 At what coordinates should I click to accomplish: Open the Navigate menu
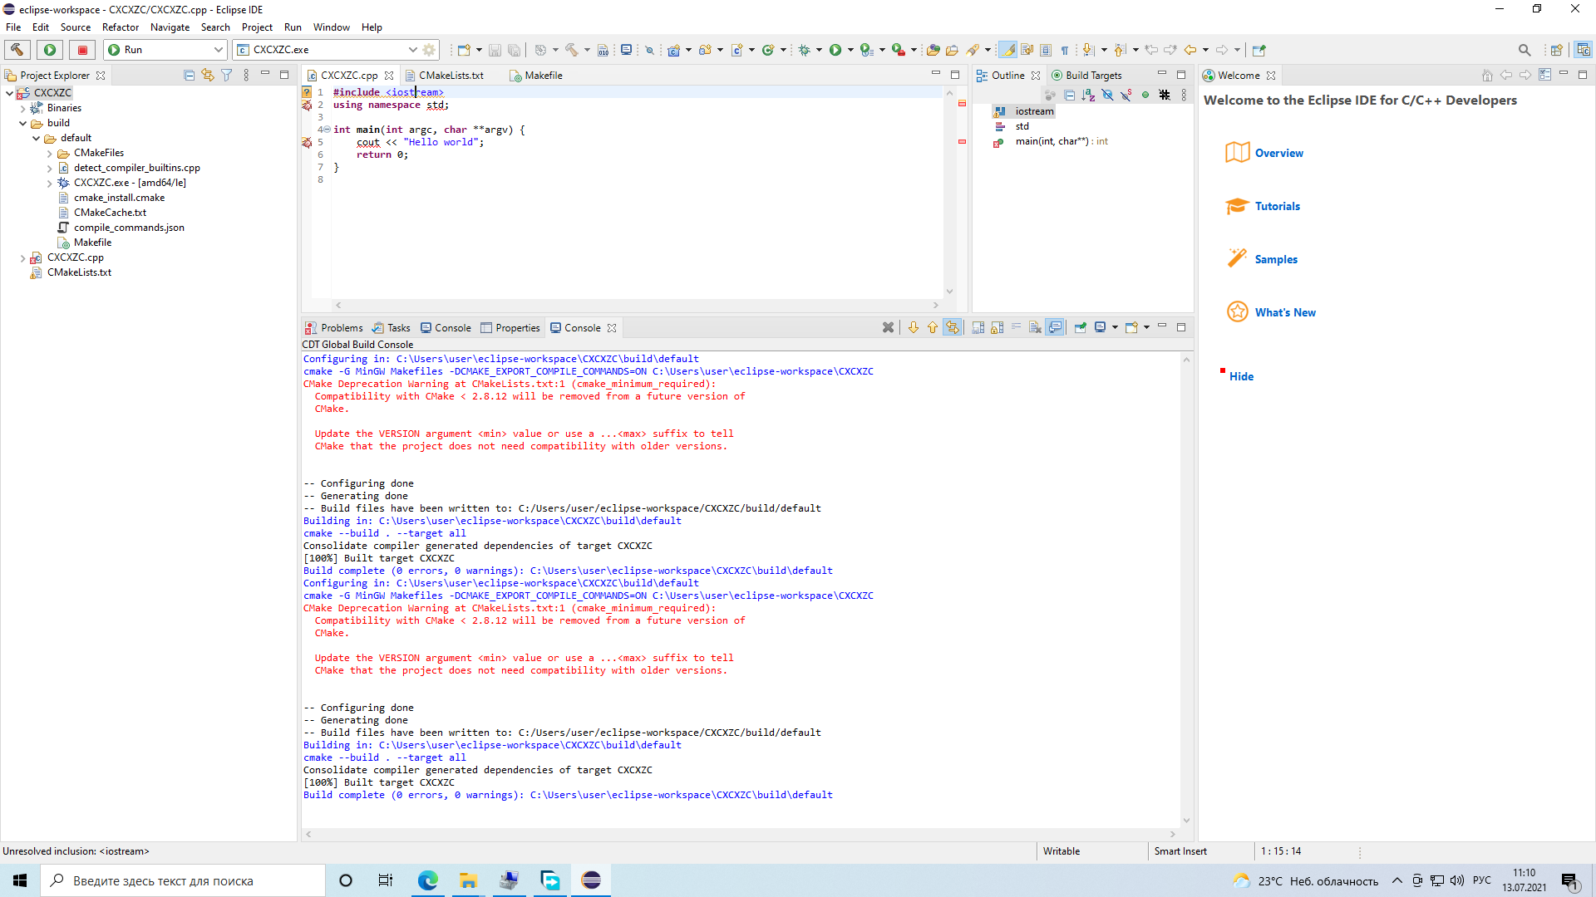coord(170,27)
